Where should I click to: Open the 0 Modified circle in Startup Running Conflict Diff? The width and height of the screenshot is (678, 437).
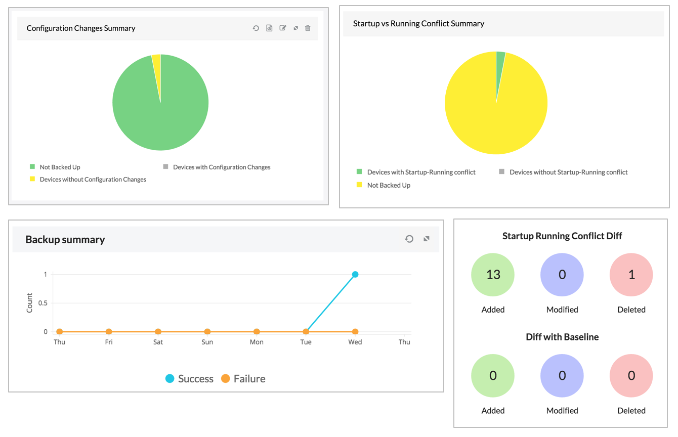click(562, 275)
